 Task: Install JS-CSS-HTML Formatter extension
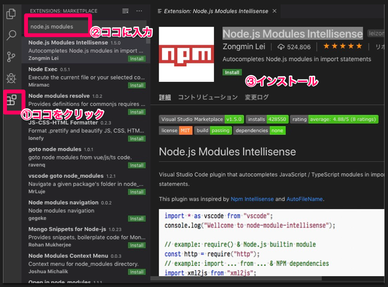pos(137,138)
